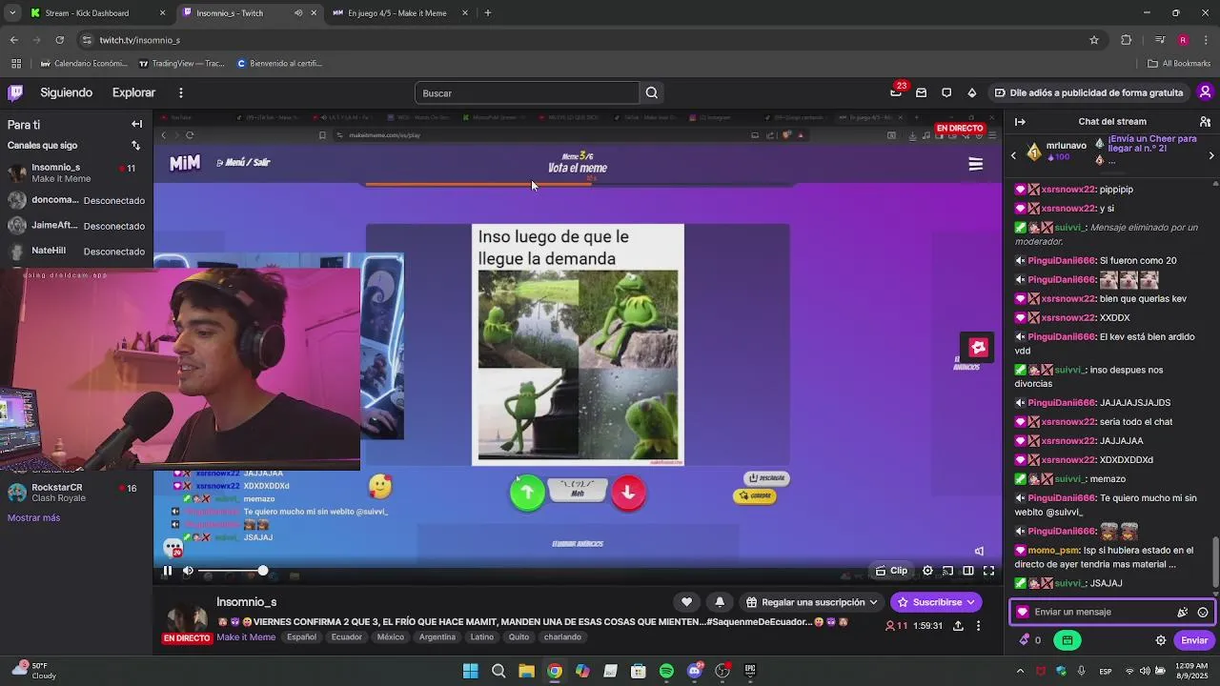Screen dimensions: 1220x686
Task: Switch to the En juego 4/5 Make it Meme tab
Action: 398,13
